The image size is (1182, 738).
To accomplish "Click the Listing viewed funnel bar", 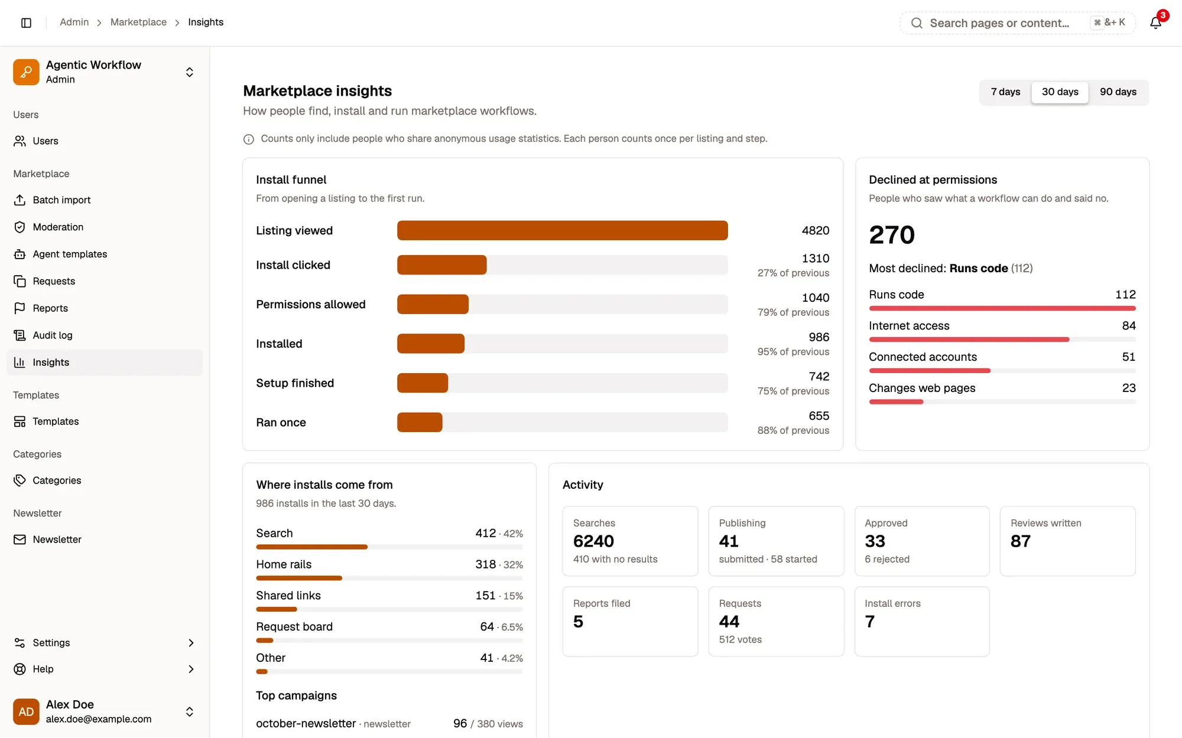I will (x=562, y=231).
